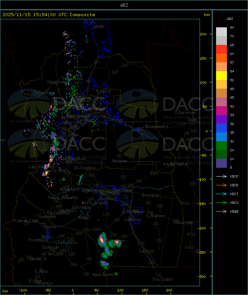Pick the light gray 70-80 dBZ swatch
The height and width of the screenshot is (295, 248).
coord(221,32)
